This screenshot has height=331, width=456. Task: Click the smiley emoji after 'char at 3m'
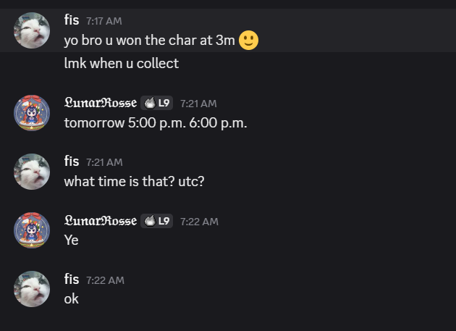click(x=249, y=40)
